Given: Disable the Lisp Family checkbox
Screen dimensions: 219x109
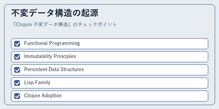Looking at the screenshot, I should (17, 83).
